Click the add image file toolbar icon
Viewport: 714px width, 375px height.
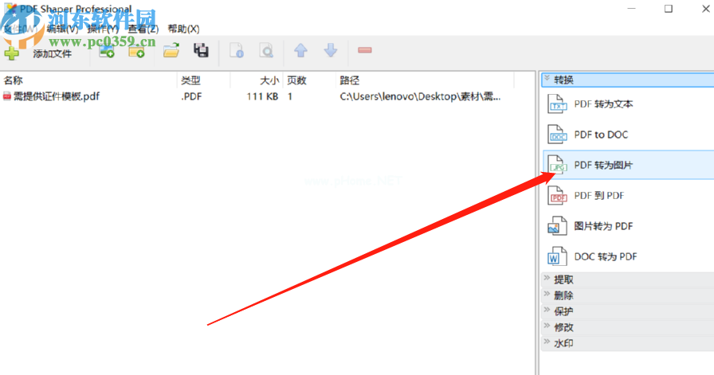tap(106, 52)
